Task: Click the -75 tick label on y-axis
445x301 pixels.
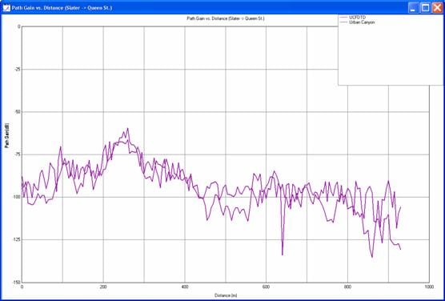Action: (18, 155)
